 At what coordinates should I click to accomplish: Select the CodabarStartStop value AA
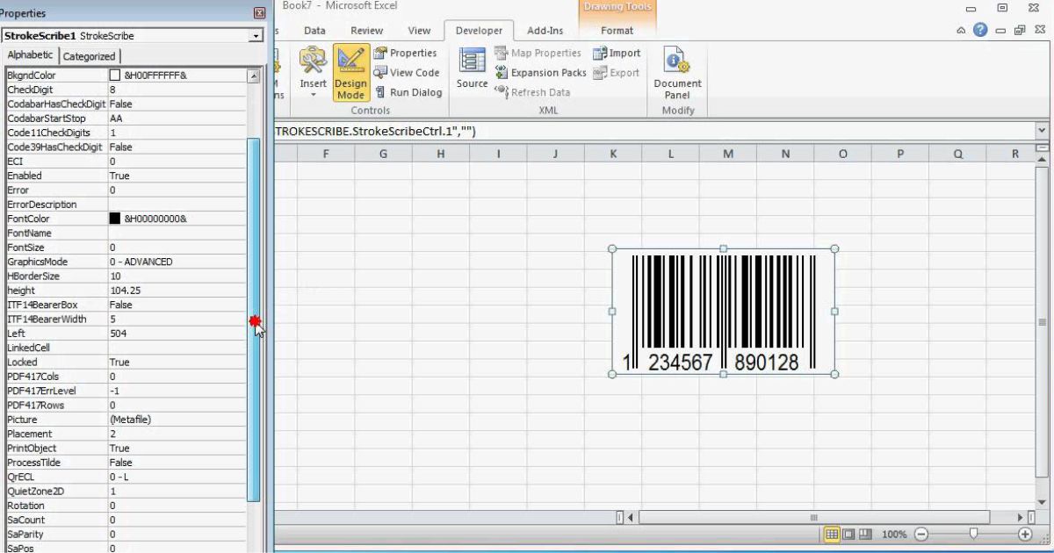point(177,118)
